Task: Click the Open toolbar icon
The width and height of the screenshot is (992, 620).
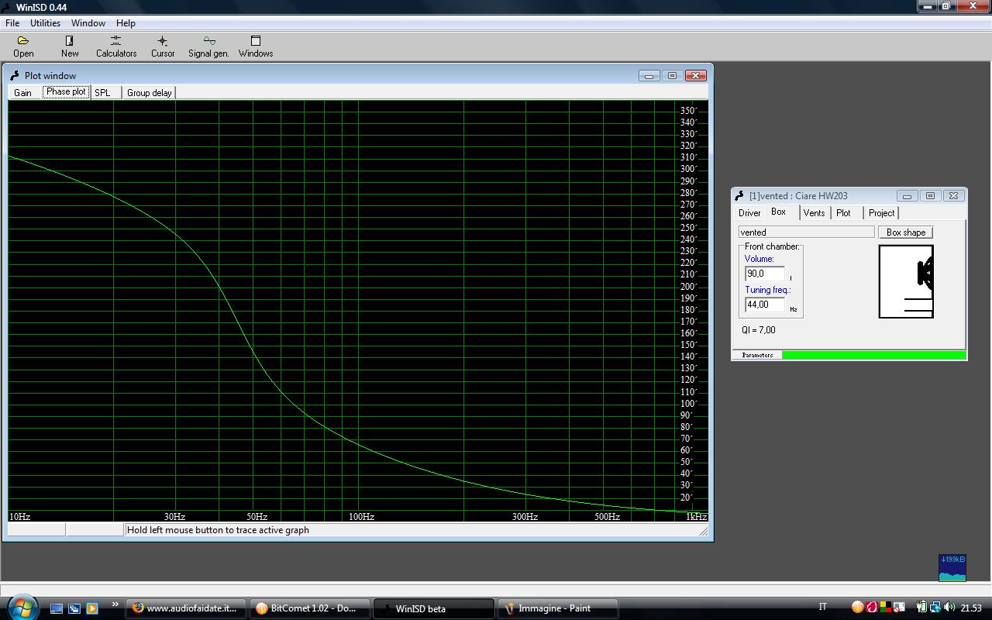Action: pyautogui.click(x=23, y=46)
